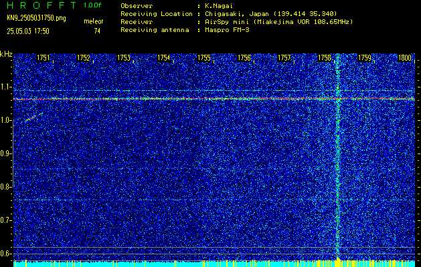The height and width of the screenshot is (267, 421).
Task: Click the meteor count label
Action: 94,21
